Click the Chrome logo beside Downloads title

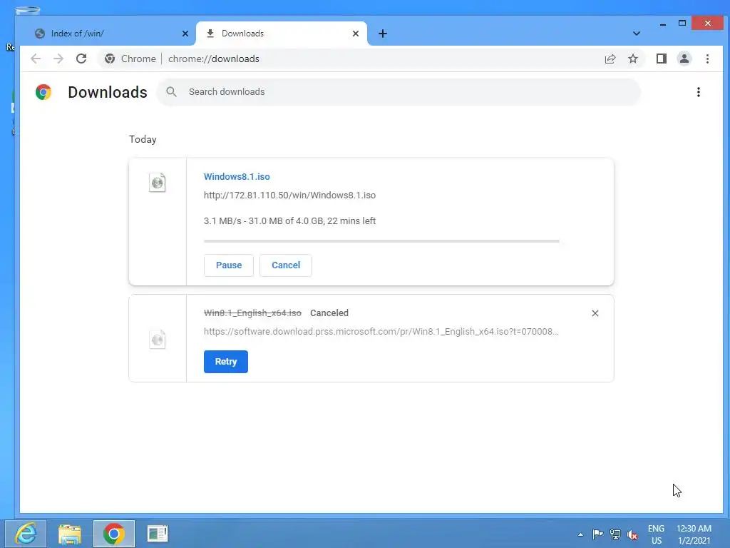43,92
